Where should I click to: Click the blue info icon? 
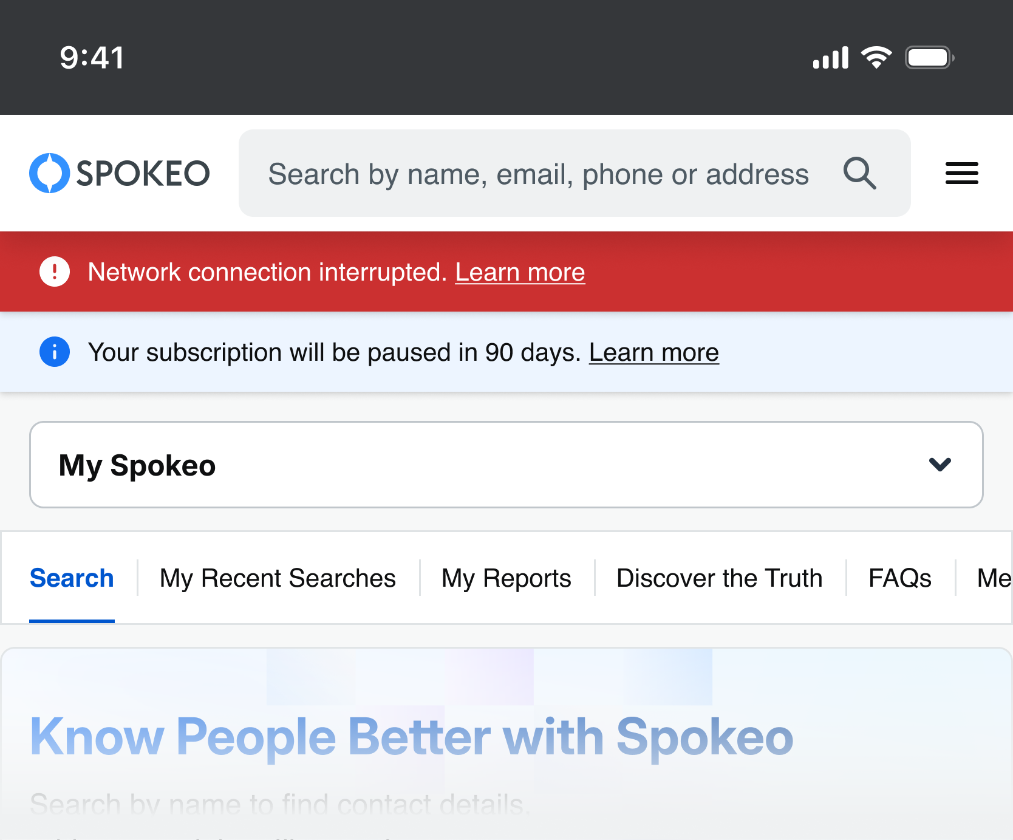55,352
